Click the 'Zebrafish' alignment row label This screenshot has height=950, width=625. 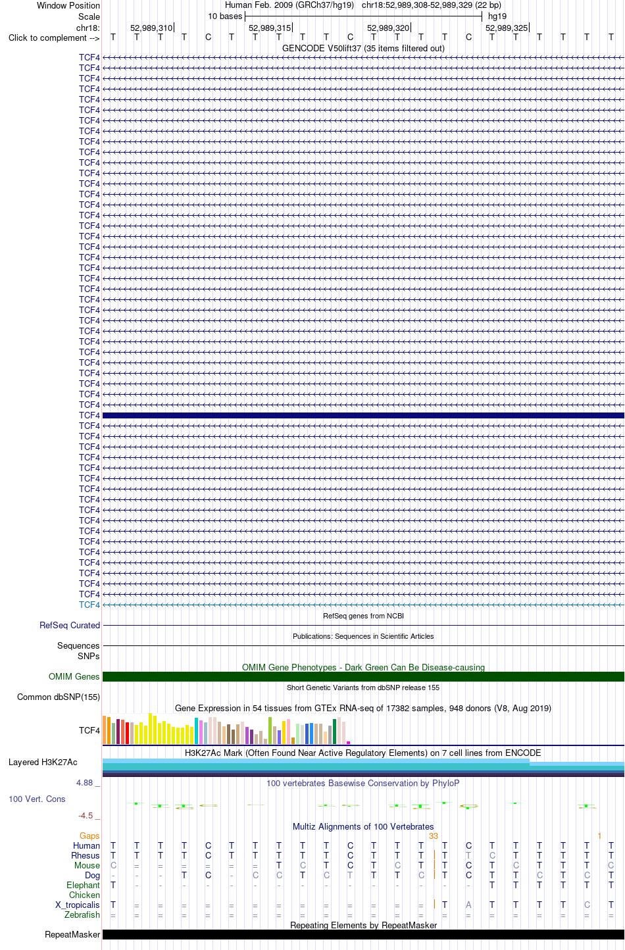82,914
